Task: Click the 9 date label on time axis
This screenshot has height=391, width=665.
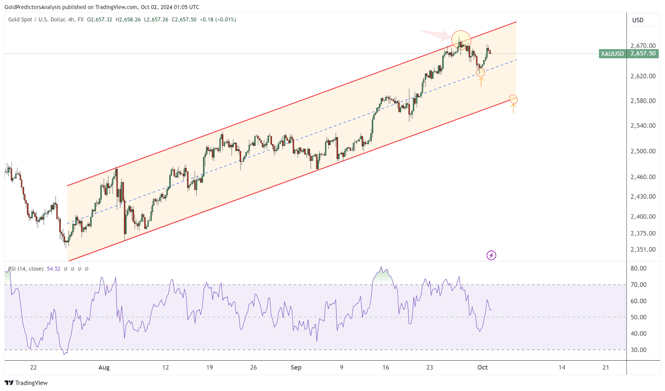Action: [x=341, y=367]
